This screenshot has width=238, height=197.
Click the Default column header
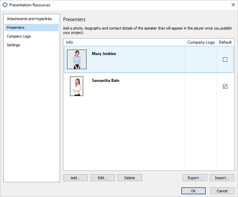[225, 42]
